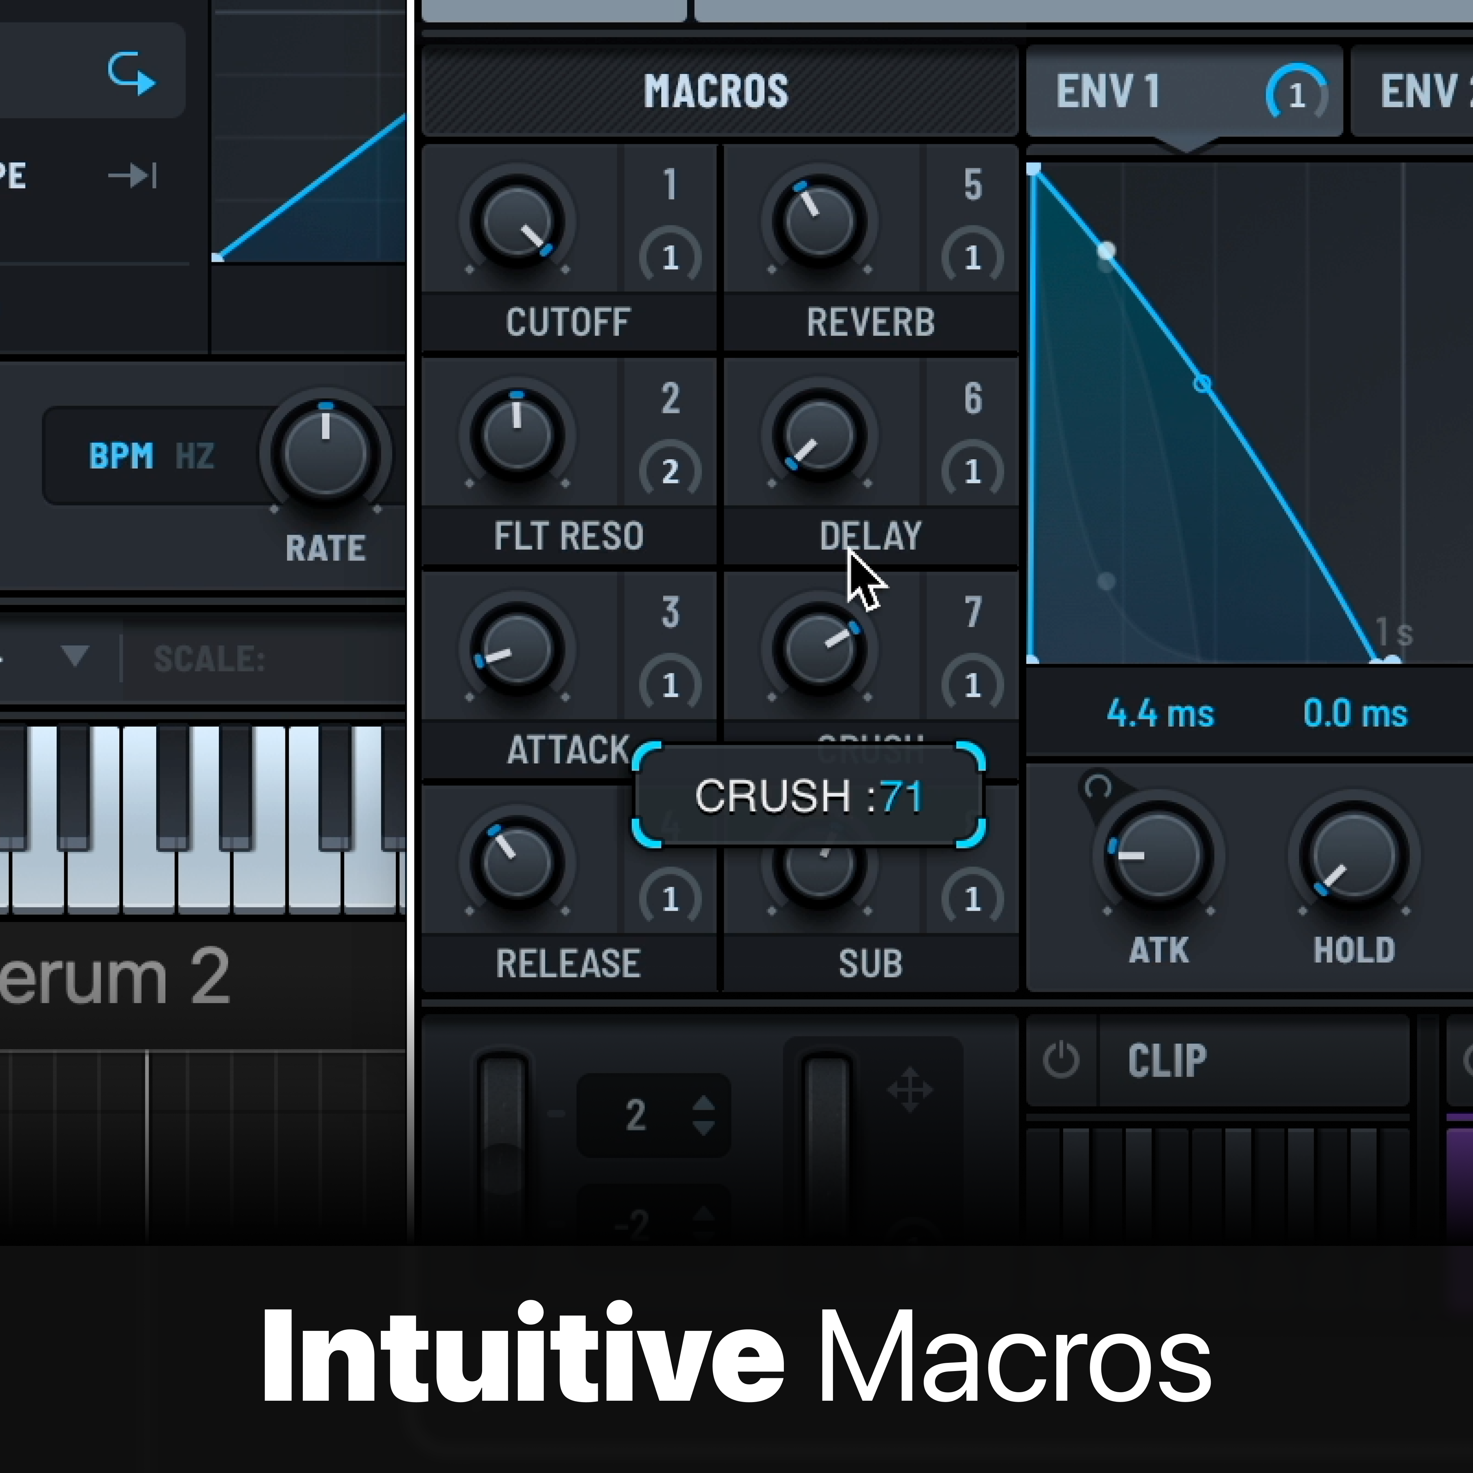This screenshot has width=1473, height=1473.
Task: Select the second ENV tab
Action: click(1411, 91)
